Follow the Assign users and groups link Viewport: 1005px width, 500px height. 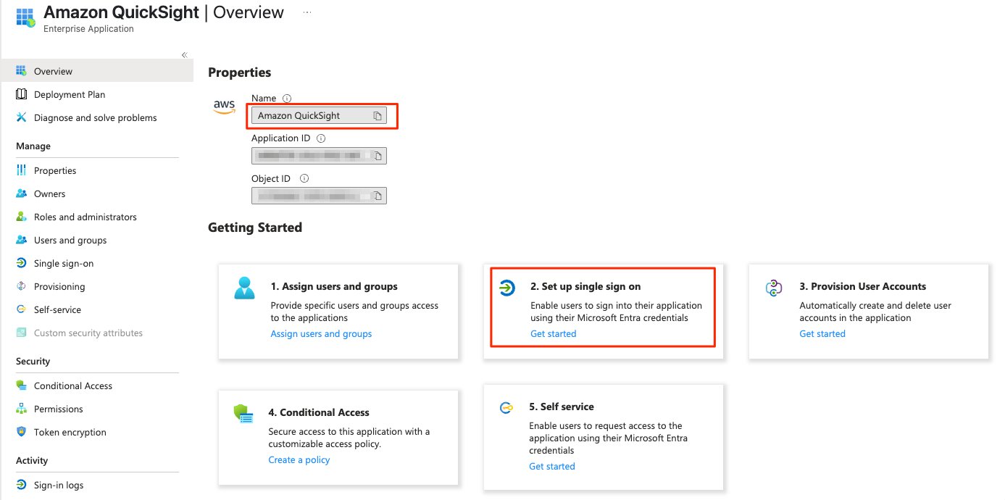point(321,334)
